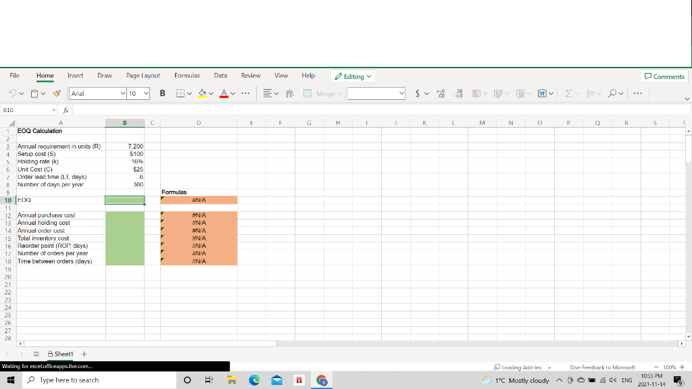Click the AutoSum icon
Image resolution: width=692 pixels, height=389 pixels.
point(568,94)
